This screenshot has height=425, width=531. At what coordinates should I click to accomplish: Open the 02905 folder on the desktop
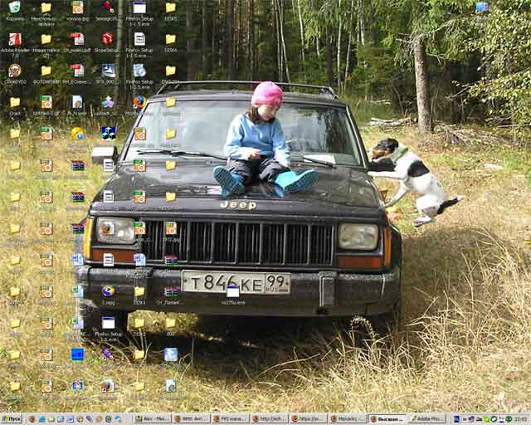[171, 7]
